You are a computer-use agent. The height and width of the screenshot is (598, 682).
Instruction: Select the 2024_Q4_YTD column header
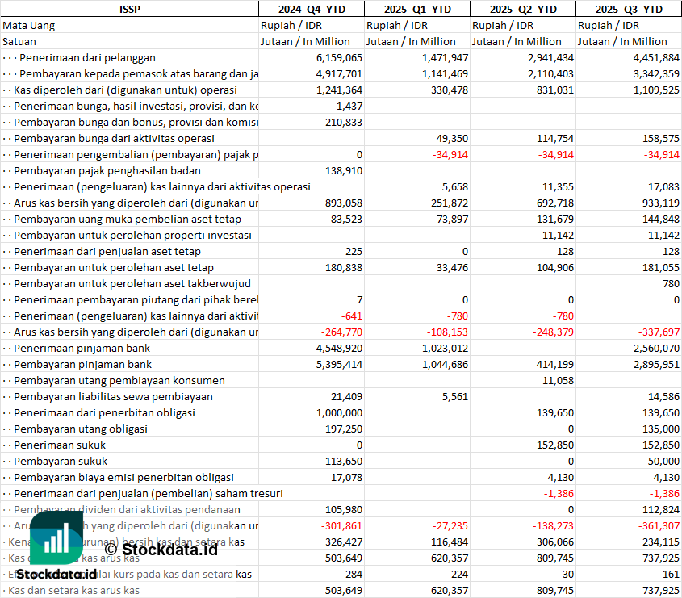tap(312, 9)
